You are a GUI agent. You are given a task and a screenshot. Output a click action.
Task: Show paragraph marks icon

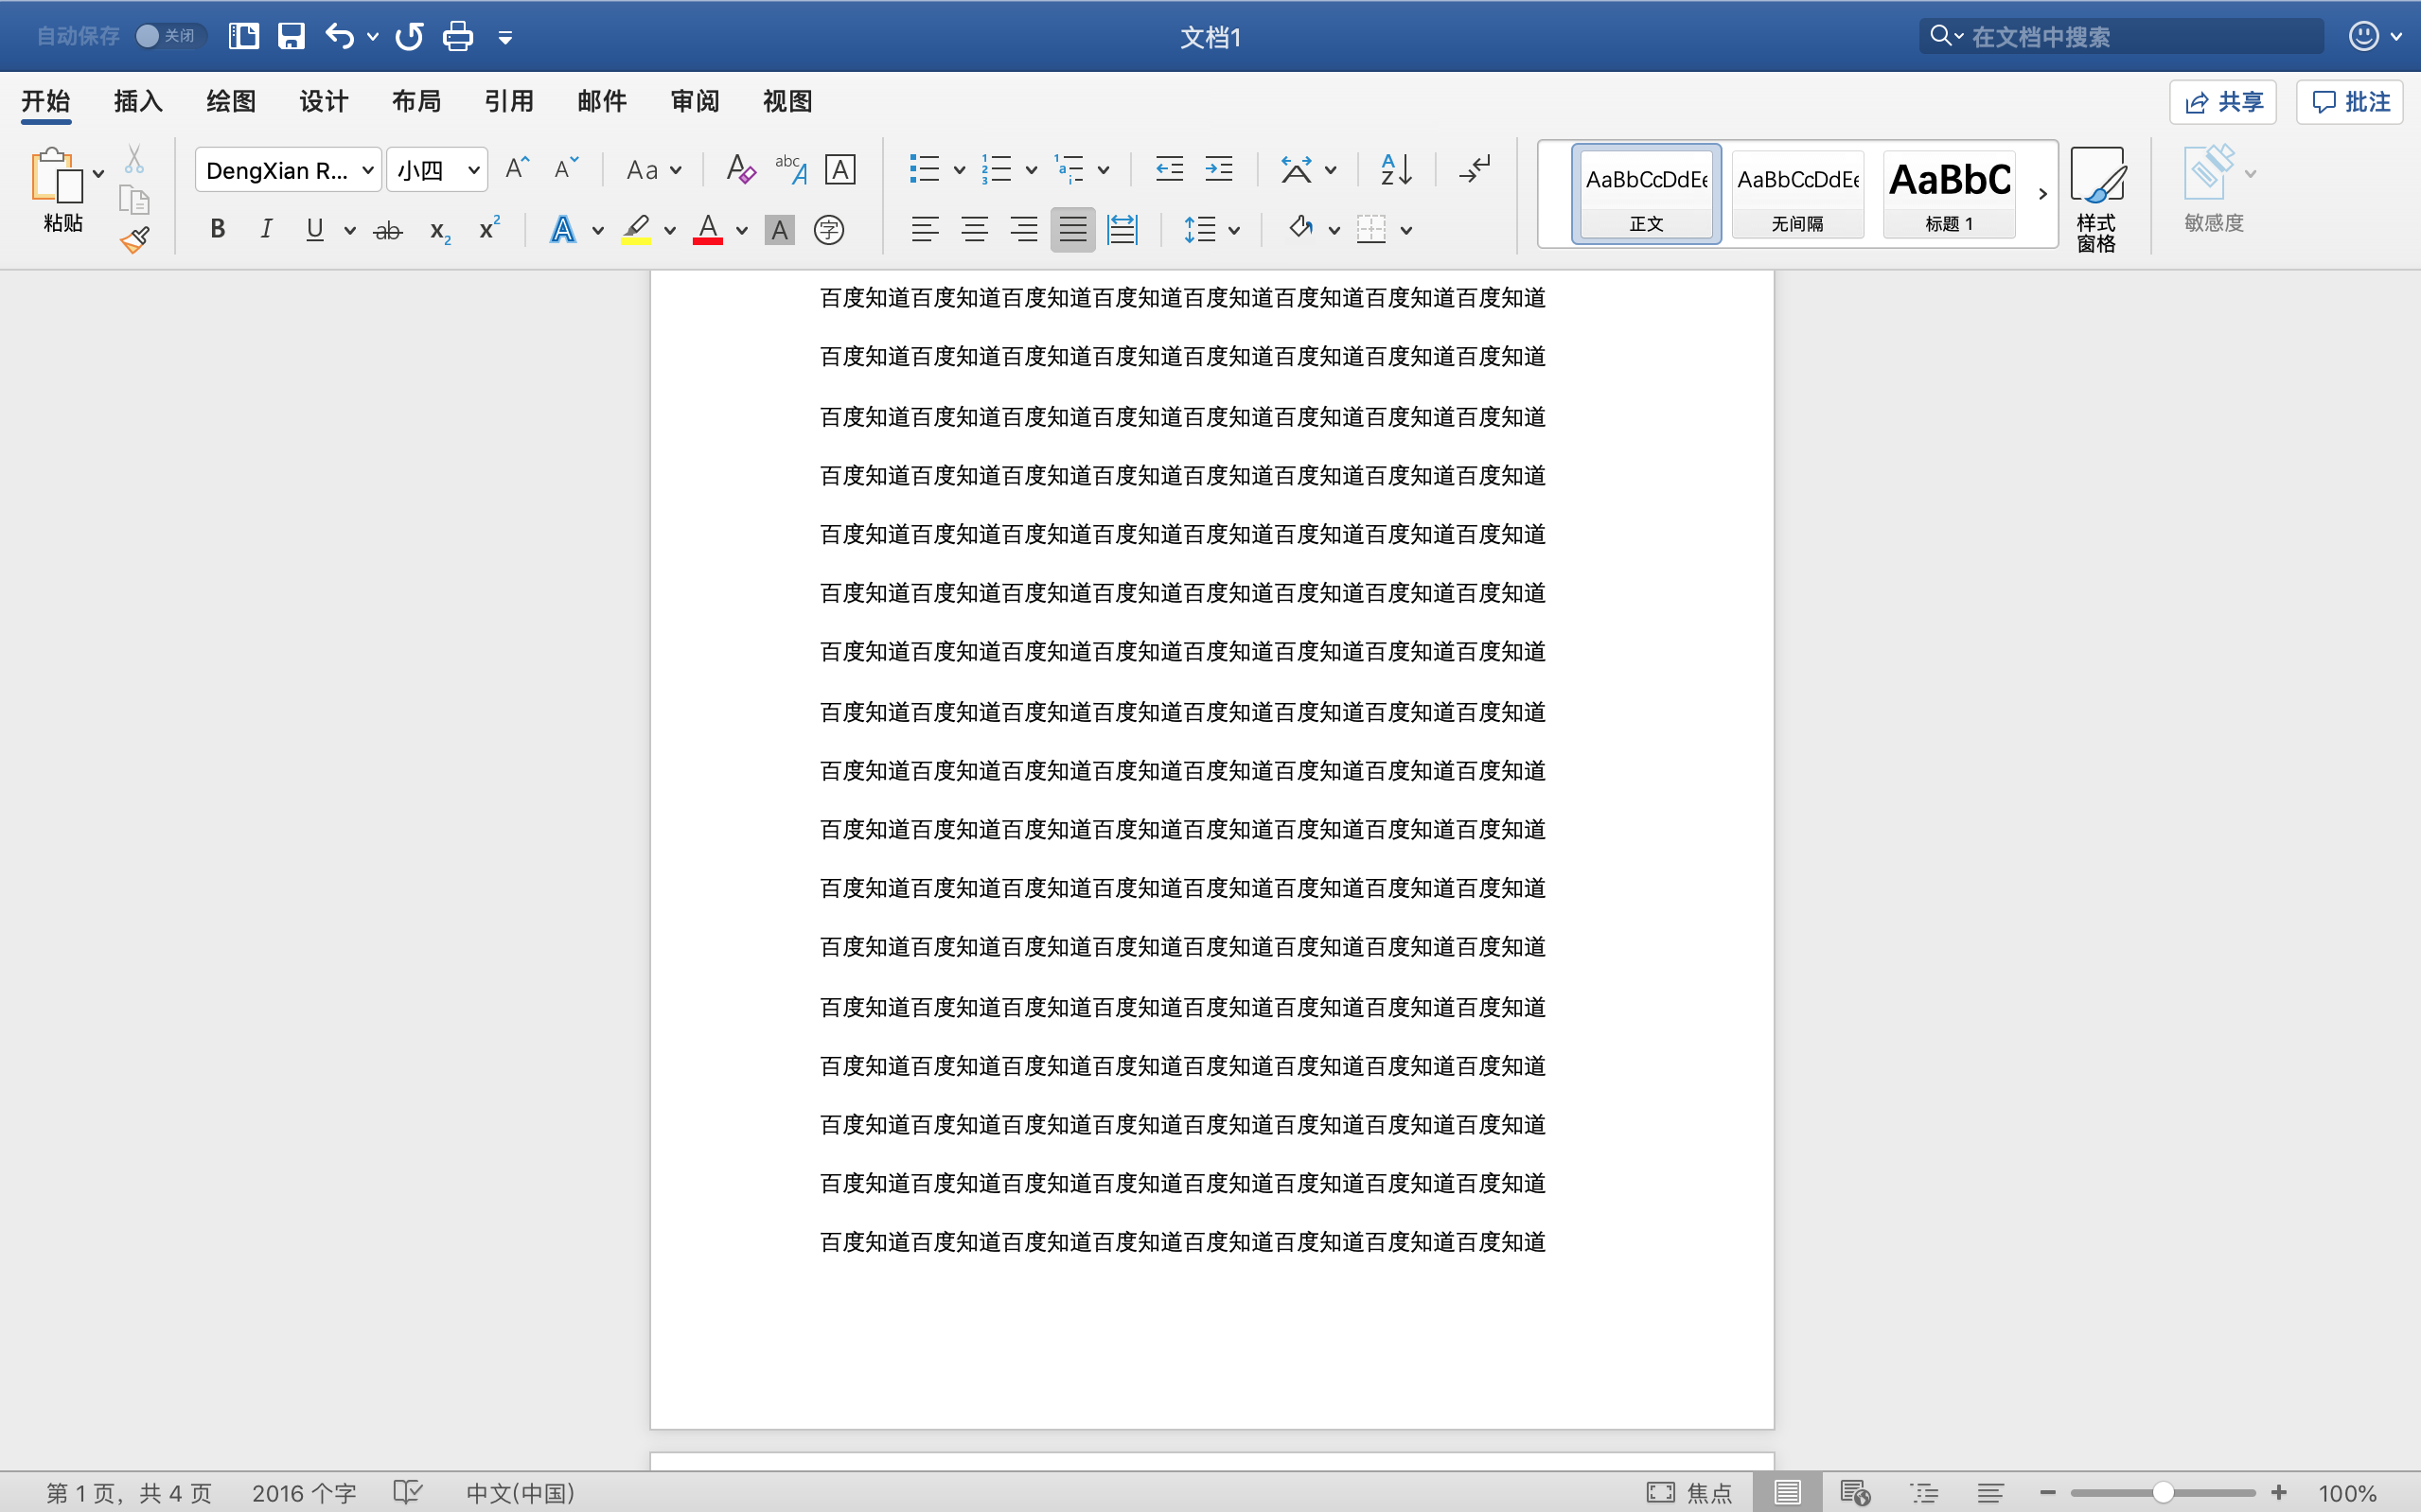click(x=1475, y=169)
